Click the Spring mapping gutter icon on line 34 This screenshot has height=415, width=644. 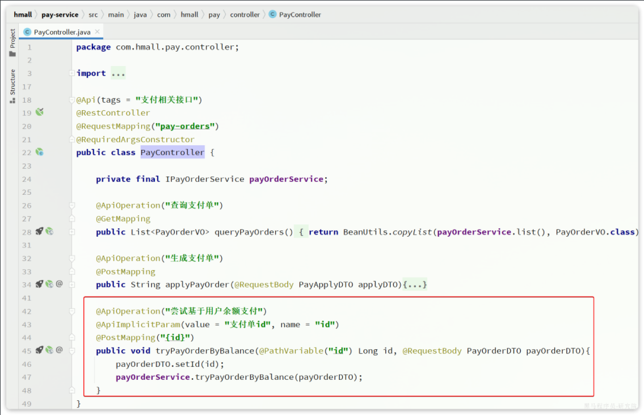click(x=49, y=284)
